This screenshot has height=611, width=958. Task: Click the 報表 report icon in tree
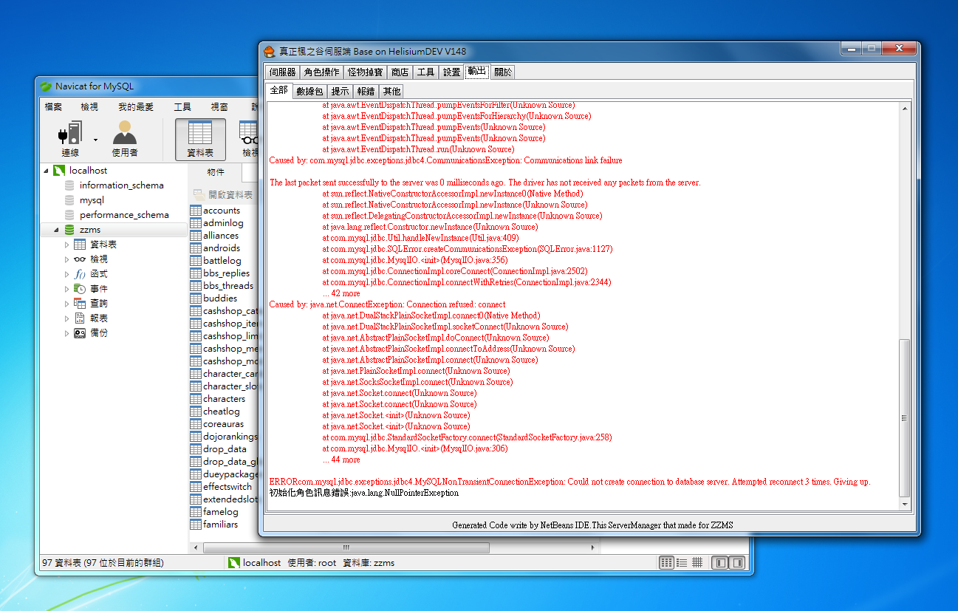[x=80, y=318]
